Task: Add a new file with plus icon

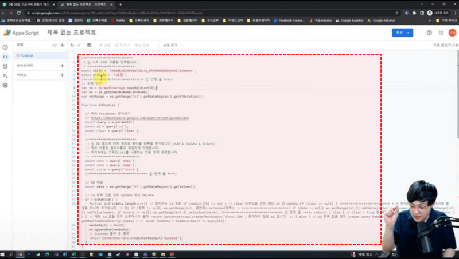Action: click(x=62, y=45)
